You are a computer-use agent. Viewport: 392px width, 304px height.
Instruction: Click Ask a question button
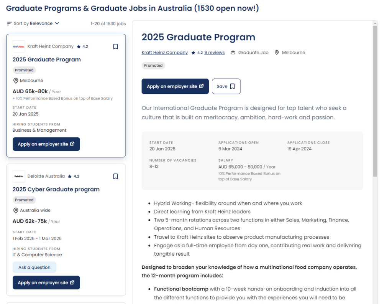34,267
